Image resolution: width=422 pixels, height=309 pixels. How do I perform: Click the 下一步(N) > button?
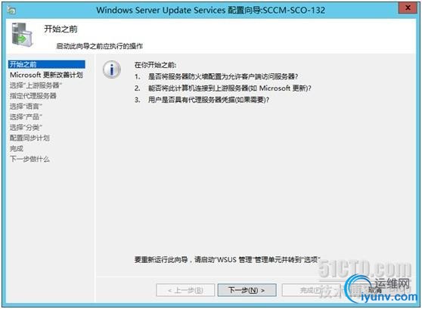click(247, 290)
